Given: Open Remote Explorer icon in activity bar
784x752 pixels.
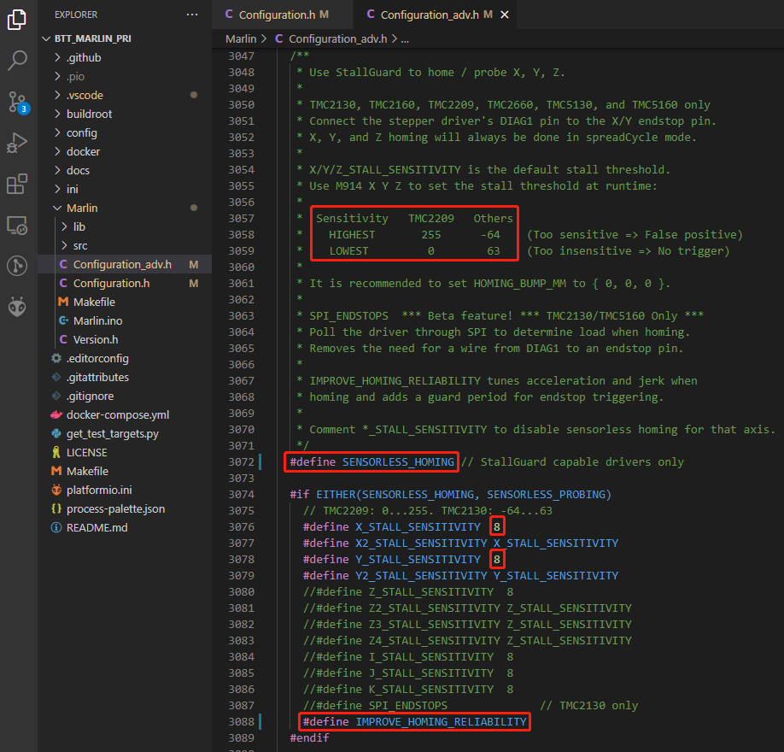Looking at the screenshot, I should tap(18, 225).
